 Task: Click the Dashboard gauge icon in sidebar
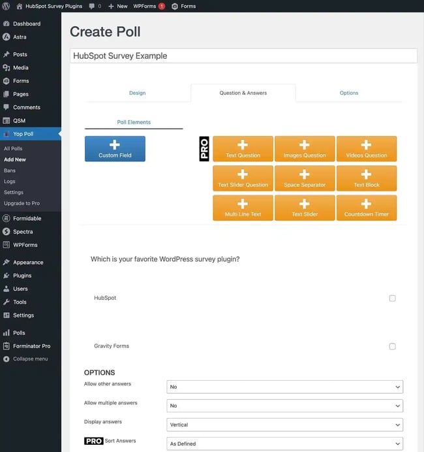(7, 24)
